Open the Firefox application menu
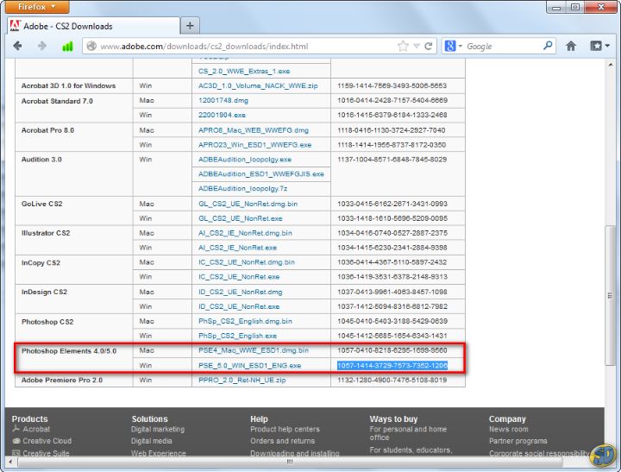 pos(37,7)
